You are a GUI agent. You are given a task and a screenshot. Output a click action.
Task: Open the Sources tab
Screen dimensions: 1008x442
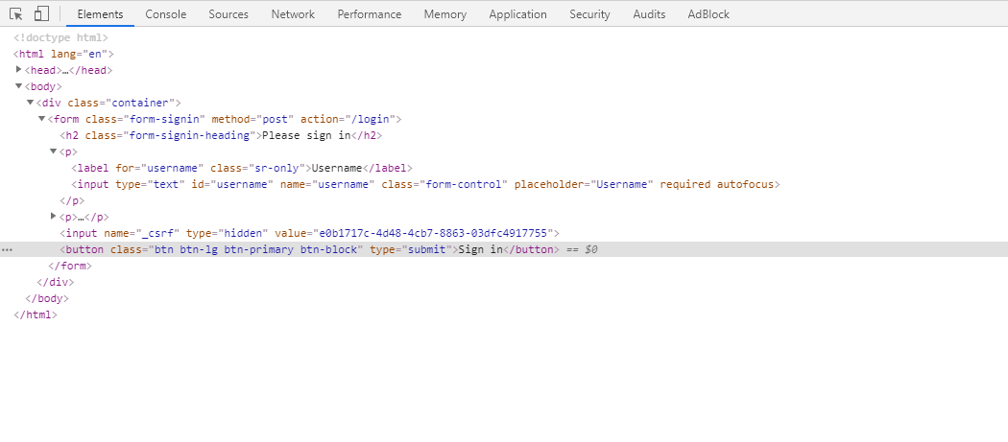coord(228,14)
